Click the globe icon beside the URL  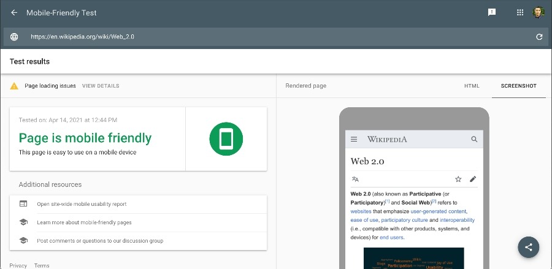tap(14, 37)
